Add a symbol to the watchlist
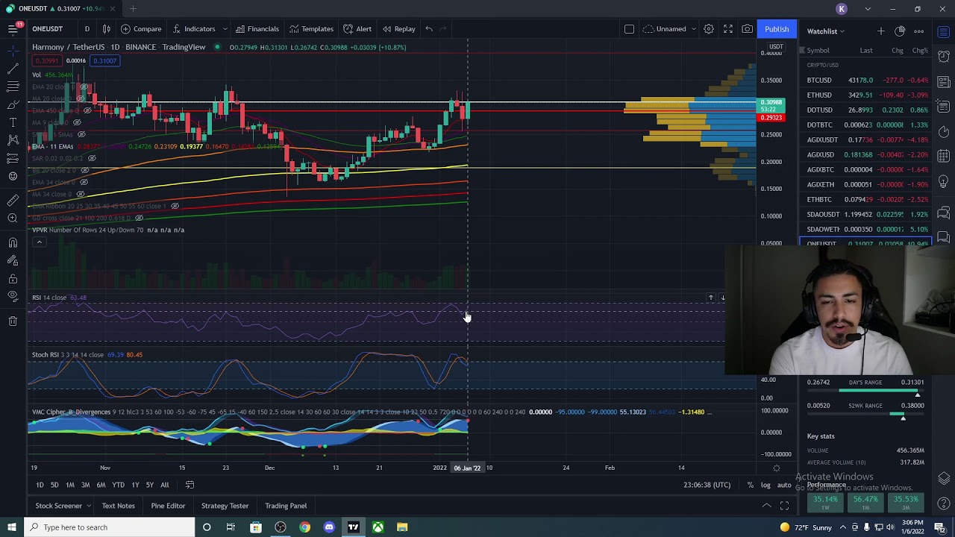Viewport: 955px width, 537px height. pos(880,31)
